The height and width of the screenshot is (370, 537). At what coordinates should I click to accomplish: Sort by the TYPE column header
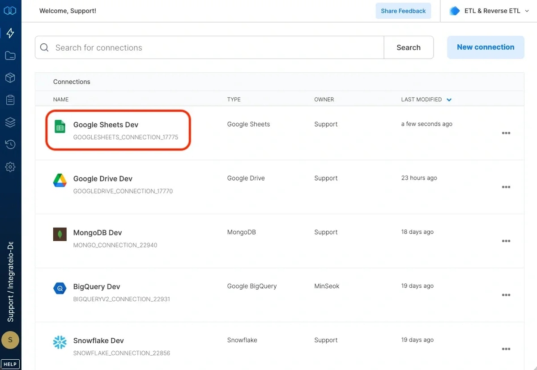tap(234, 100)
